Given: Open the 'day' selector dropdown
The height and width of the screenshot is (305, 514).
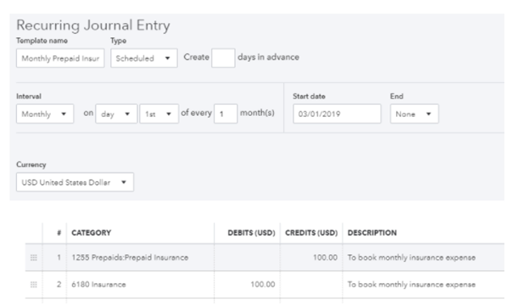Looking at the screenshot, I should (x=116, y=114).
